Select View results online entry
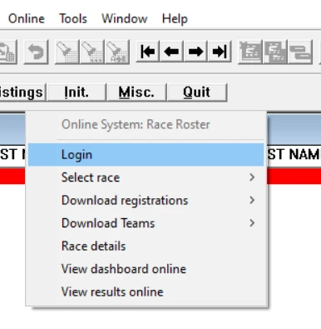 [146, 292]
